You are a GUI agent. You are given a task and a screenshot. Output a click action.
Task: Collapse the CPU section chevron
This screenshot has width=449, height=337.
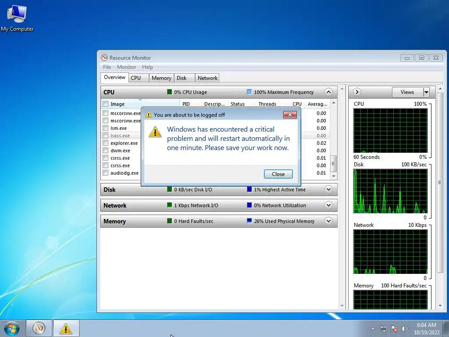click(328, 92)
